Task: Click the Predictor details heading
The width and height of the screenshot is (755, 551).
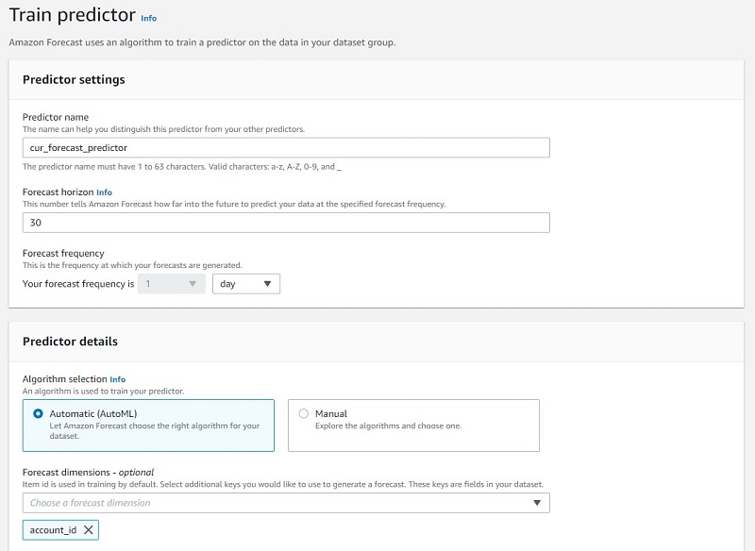Action: pyautogui.click(x=70, y=342)
